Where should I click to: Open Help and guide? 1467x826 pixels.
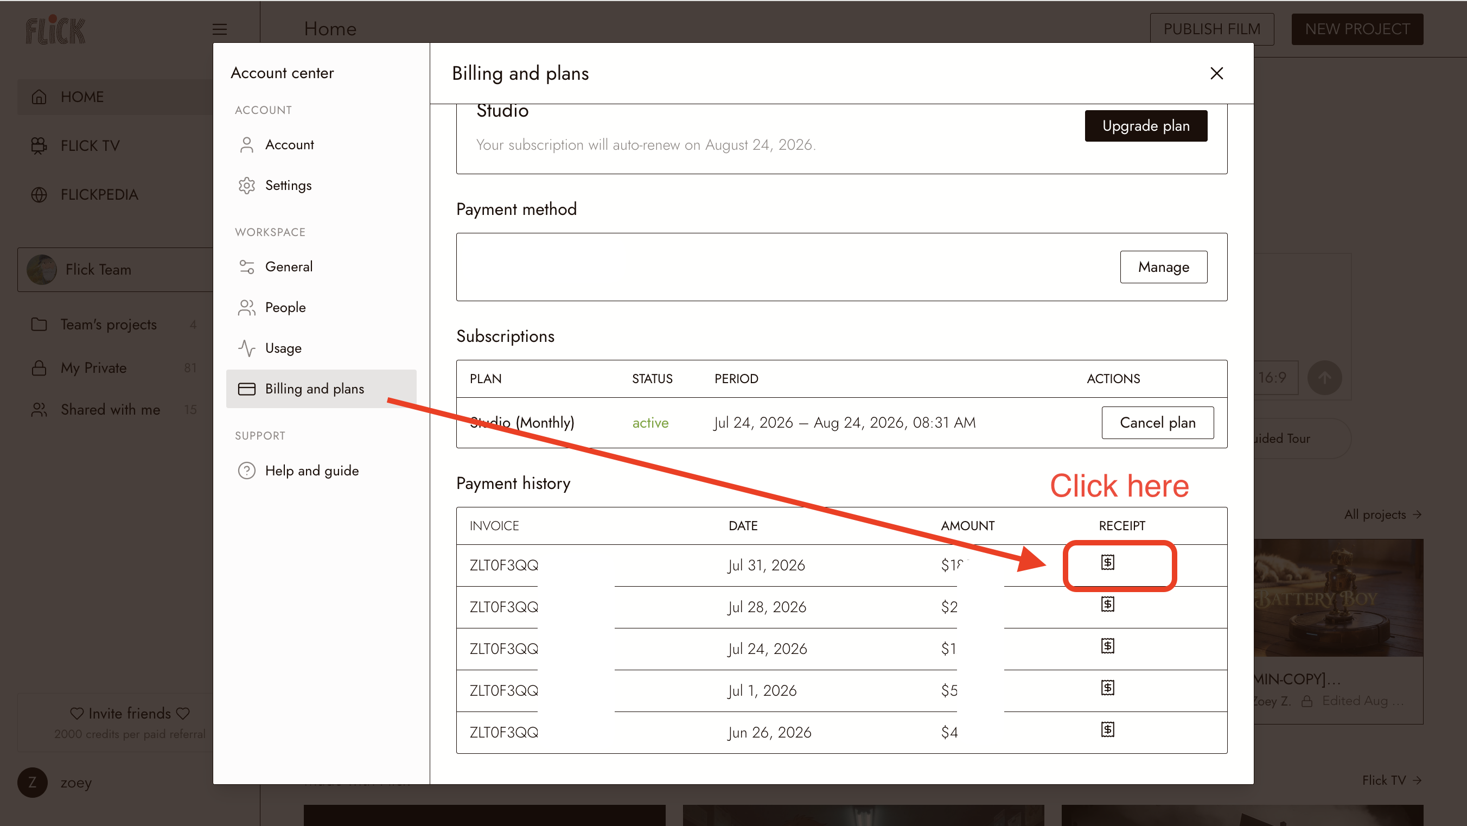[321, 471]
